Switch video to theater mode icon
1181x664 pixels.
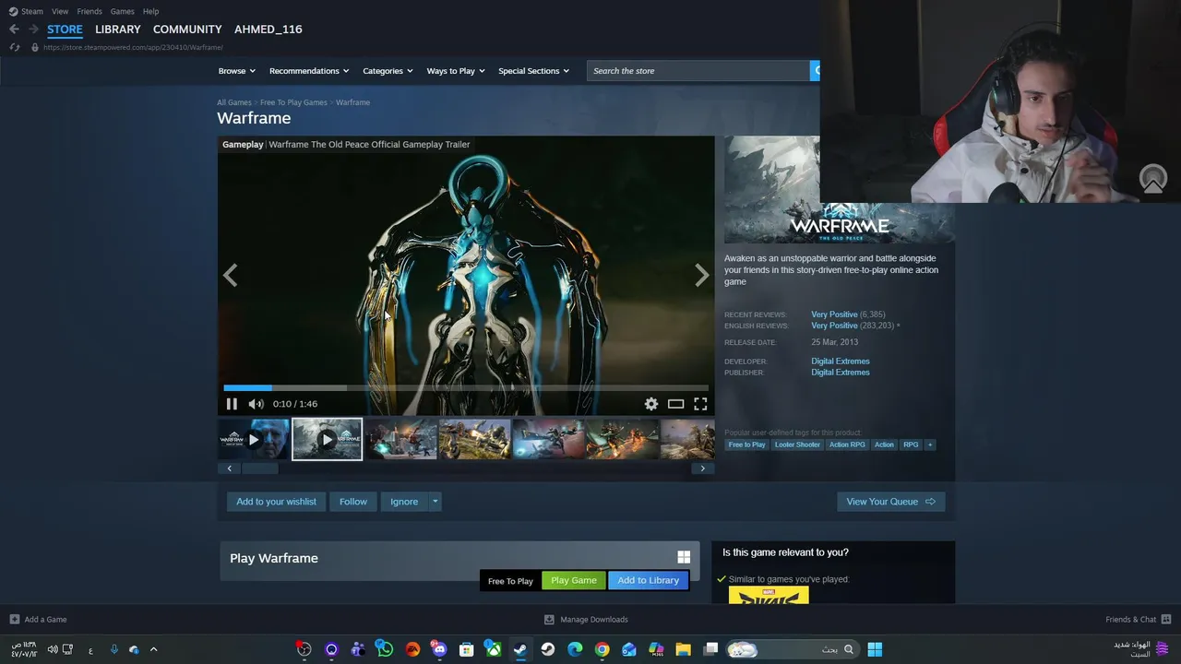(x=676, y=404)
